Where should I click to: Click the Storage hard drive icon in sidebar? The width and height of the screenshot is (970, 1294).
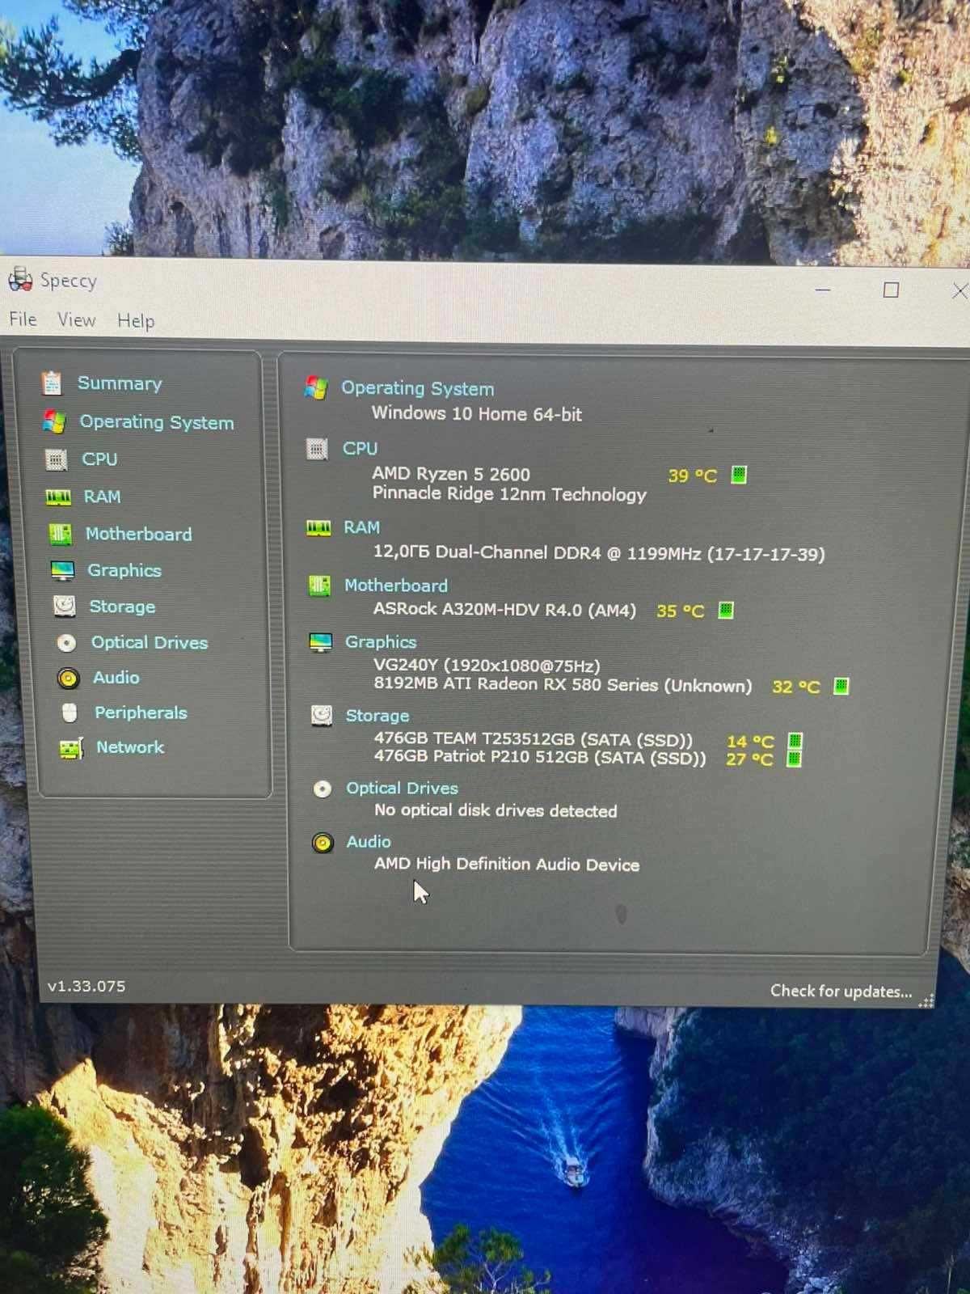(x=64, y=606)
